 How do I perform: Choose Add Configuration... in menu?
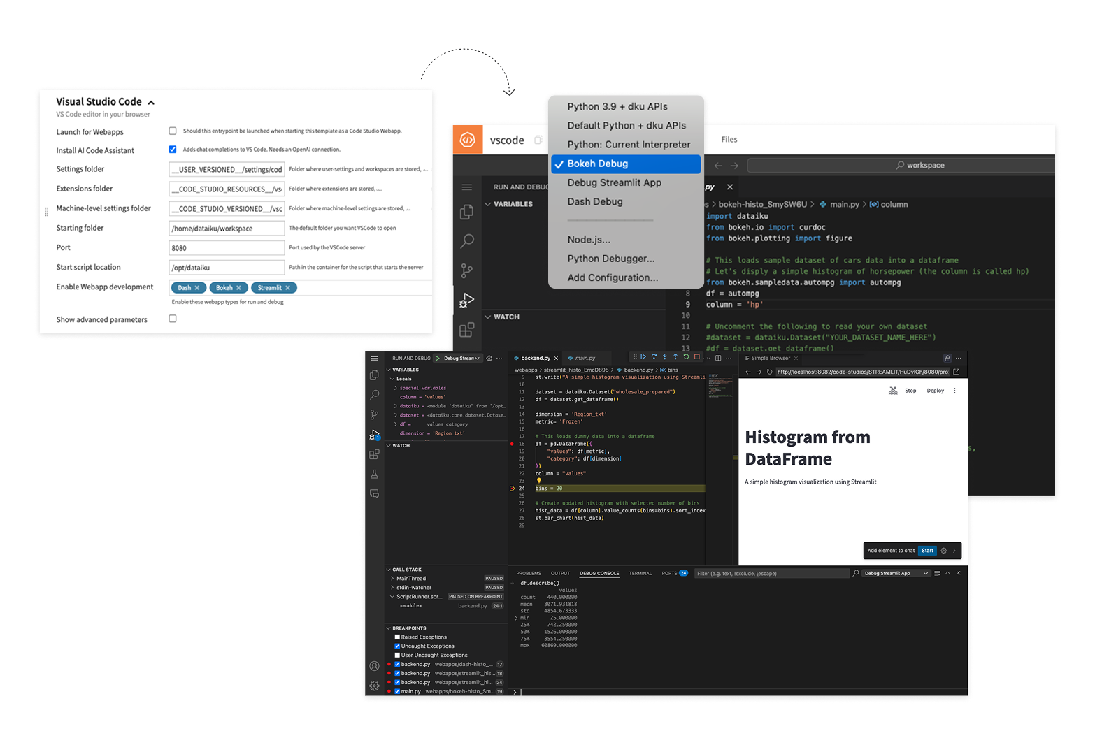(613, 277)
